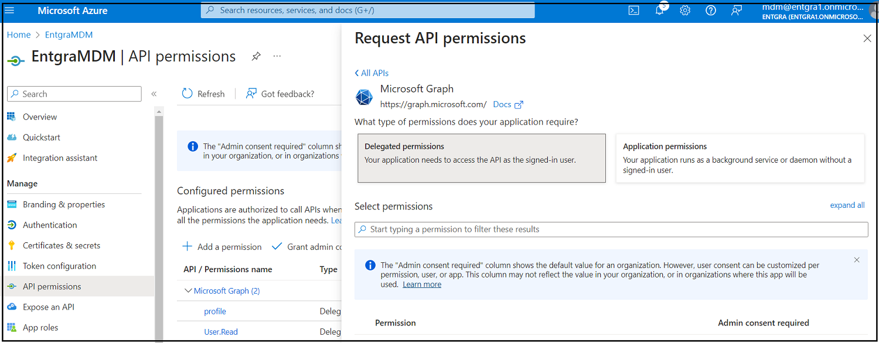Screen dimensions: 879x343
Task: Click Admin consent required column header
Action: pyautogui.click(x=764, y=323)
